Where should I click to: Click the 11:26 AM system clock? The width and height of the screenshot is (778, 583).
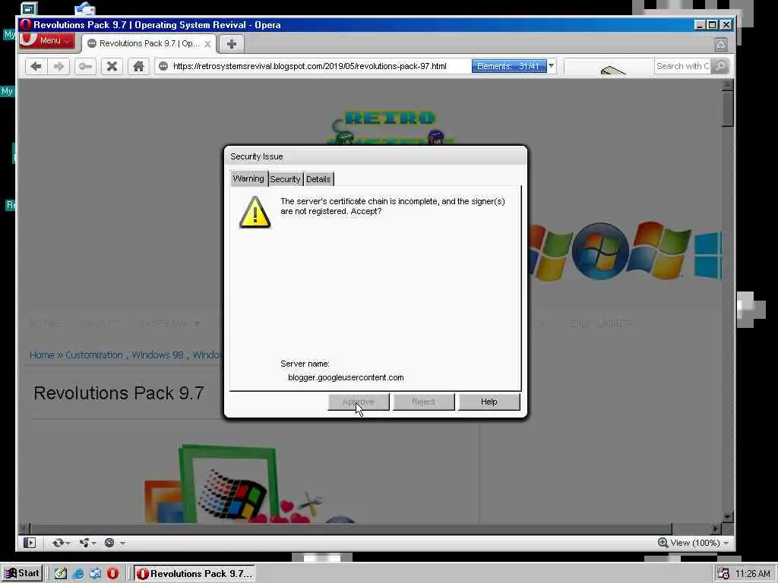point(752,574)
